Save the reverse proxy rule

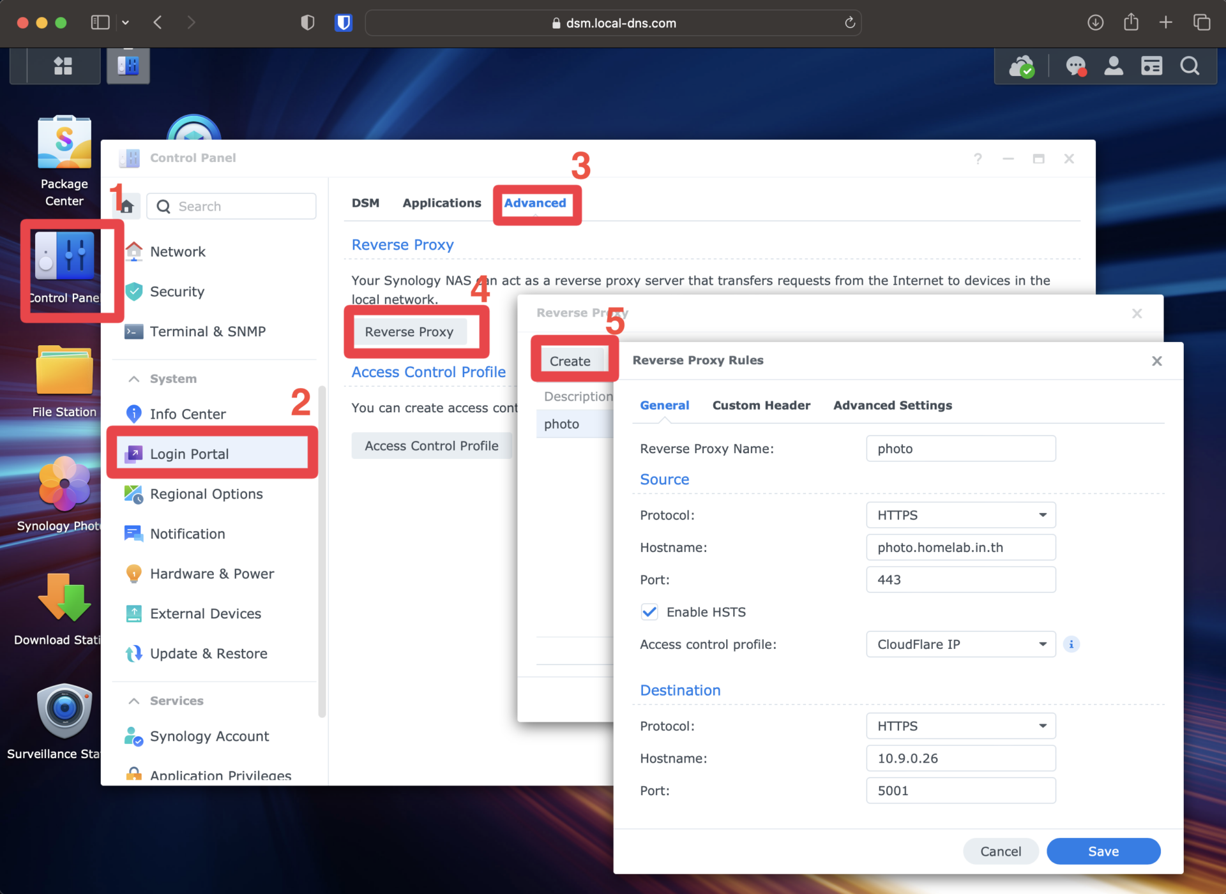(x=1103, y=851)
